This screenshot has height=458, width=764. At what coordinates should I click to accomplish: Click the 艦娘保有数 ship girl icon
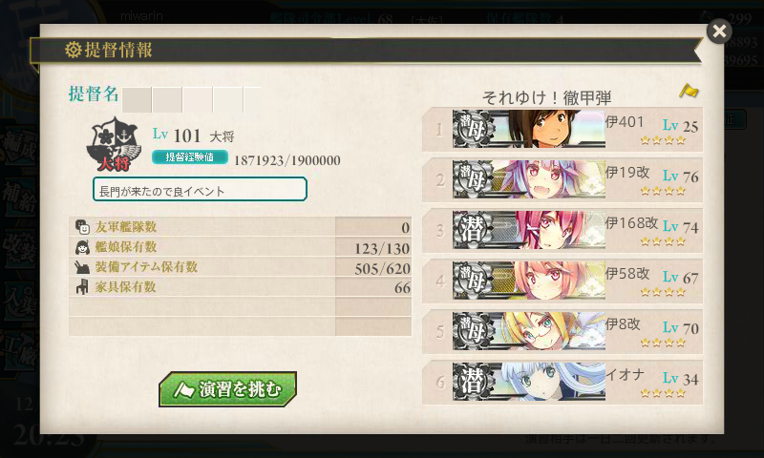(82, 247)
